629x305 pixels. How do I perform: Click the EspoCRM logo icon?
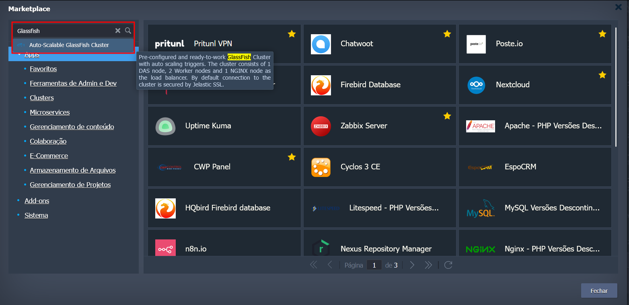tap(481, 167)
